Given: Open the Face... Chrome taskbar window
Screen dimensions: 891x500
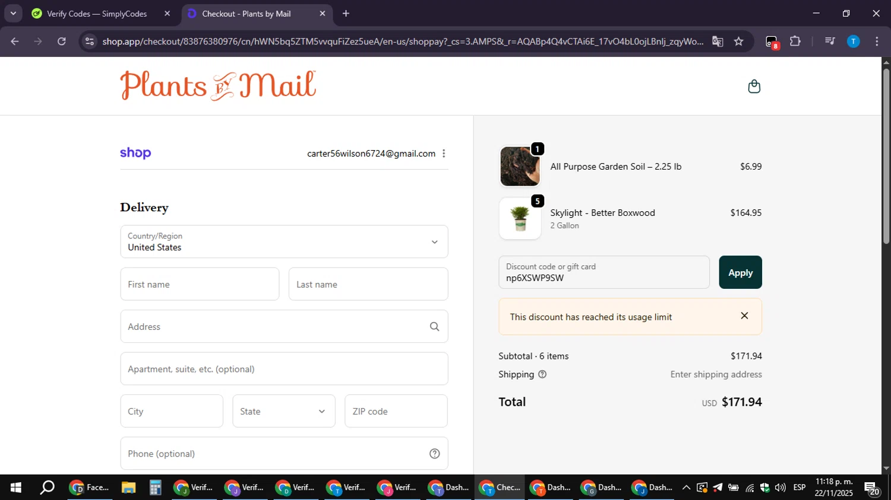Looking at the screenshot, I should coord(90,488).
